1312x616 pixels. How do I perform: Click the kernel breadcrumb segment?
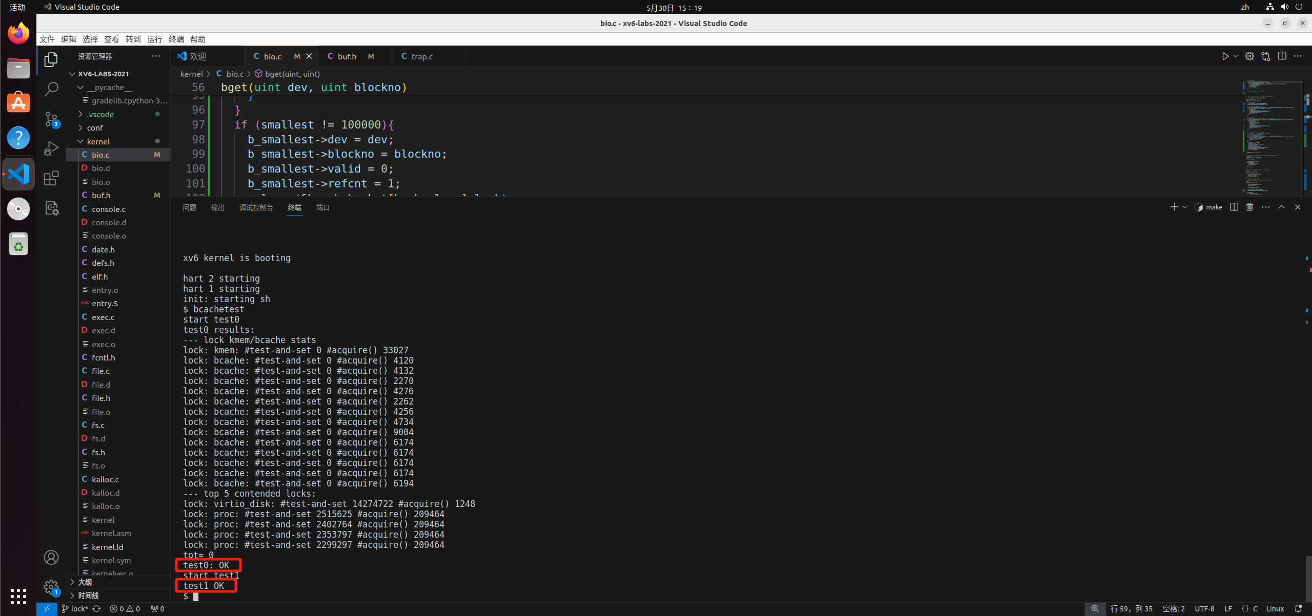(x=192, y=74)
